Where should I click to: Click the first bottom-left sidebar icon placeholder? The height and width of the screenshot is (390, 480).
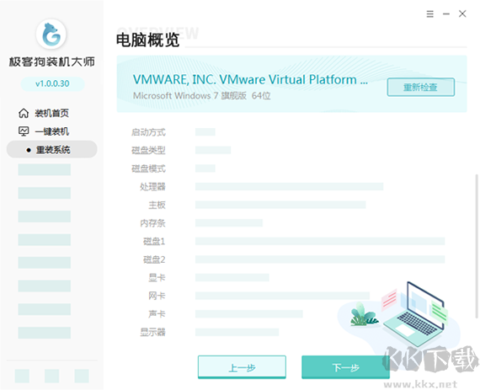(x=22, y=376)
